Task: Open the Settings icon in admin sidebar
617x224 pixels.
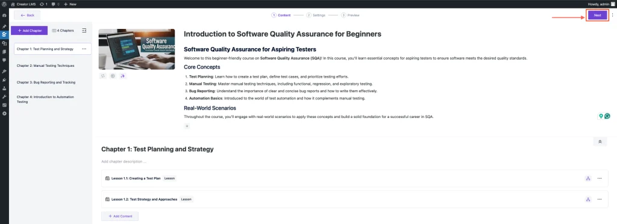Action: [4, 105]
